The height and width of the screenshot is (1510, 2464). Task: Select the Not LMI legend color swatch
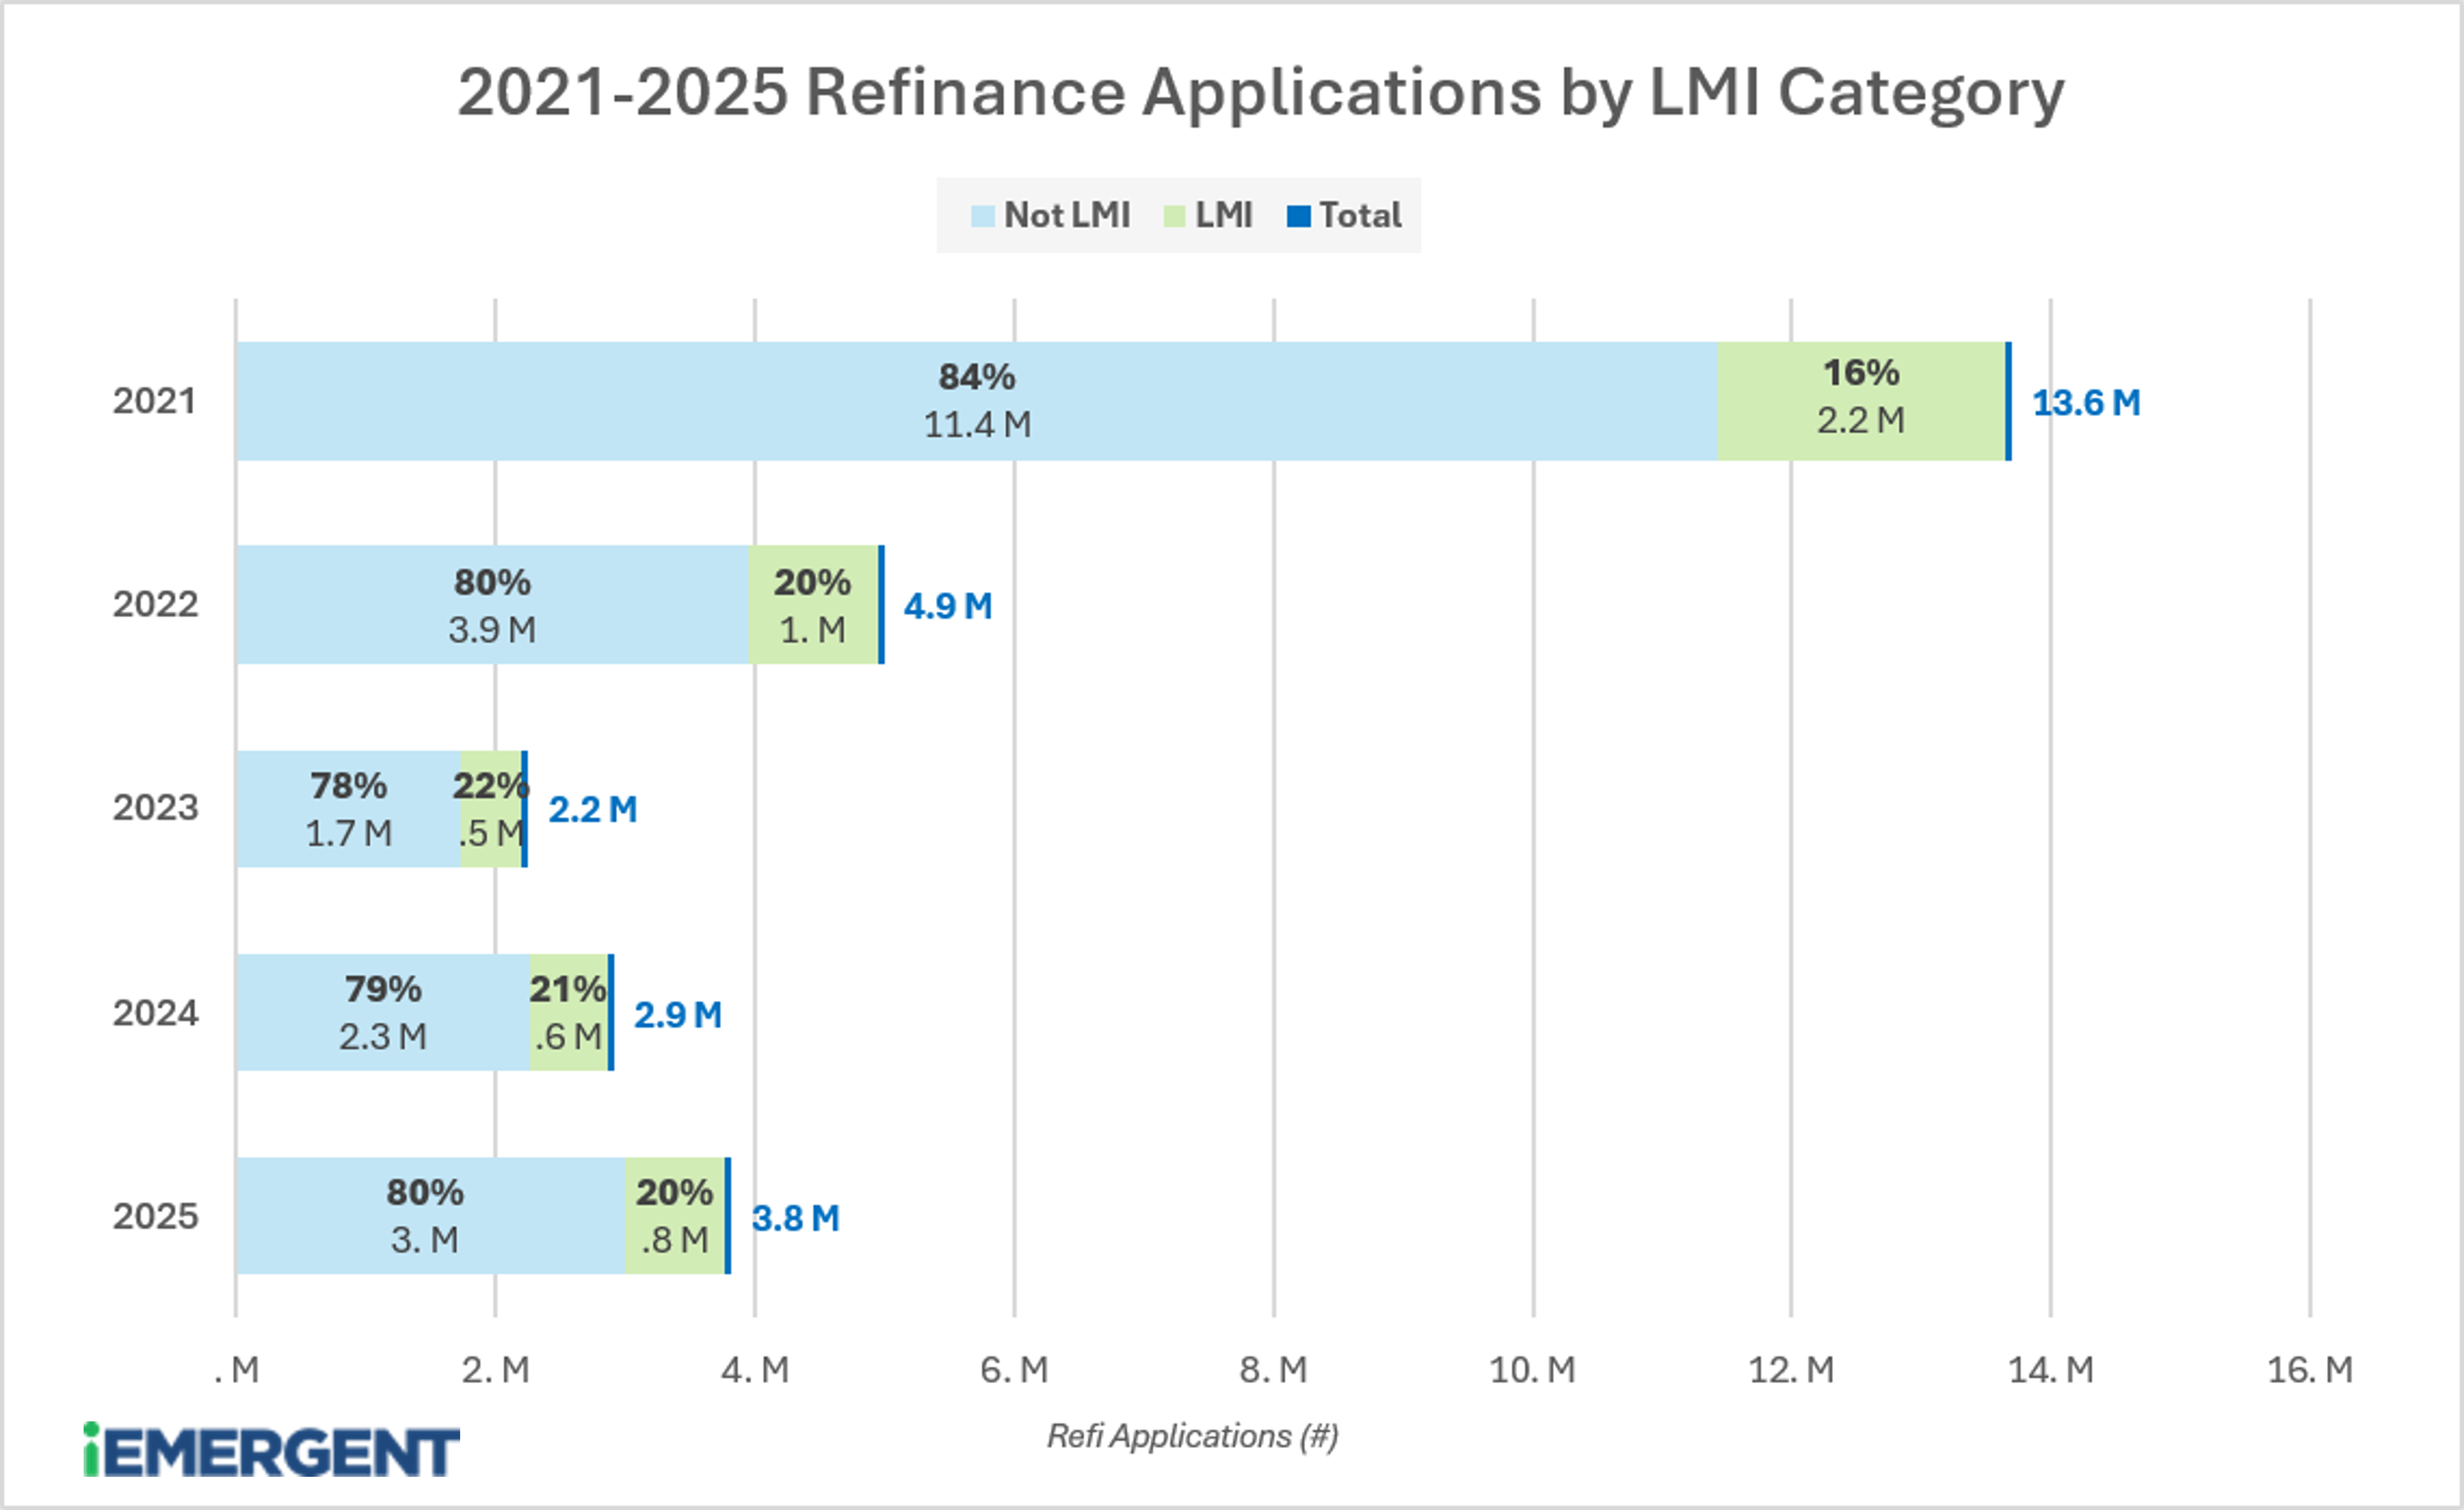pos(983,216)
